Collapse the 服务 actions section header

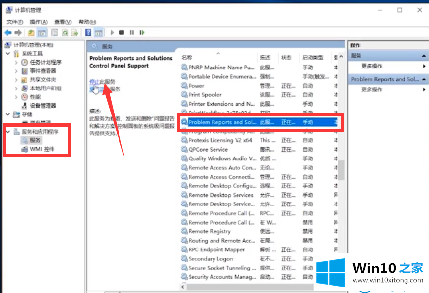click(x=424, y=56)
